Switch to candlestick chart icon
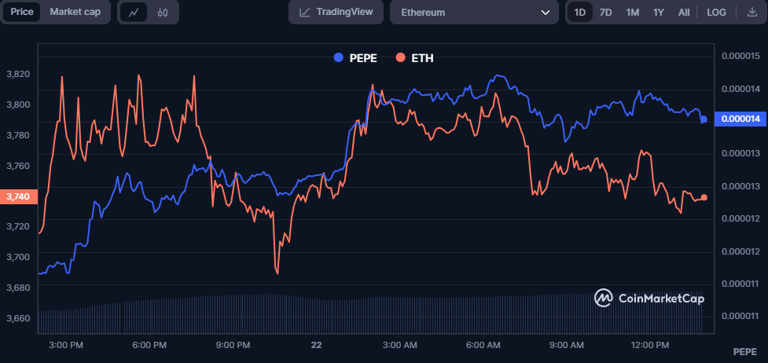768x363 pixels. [x=163, y=13]
